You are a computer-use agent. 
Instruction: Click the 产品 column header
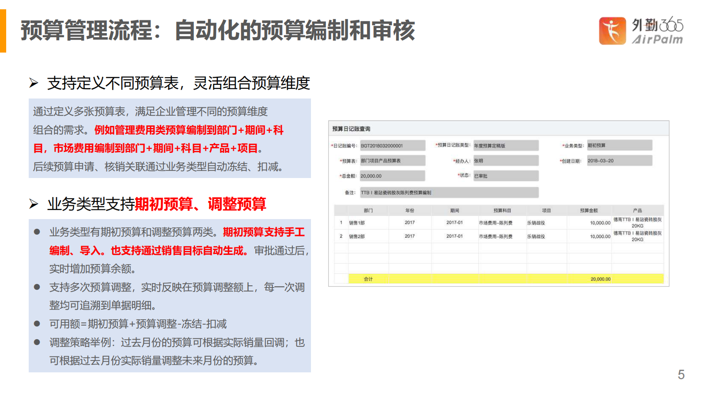(637, 210)
